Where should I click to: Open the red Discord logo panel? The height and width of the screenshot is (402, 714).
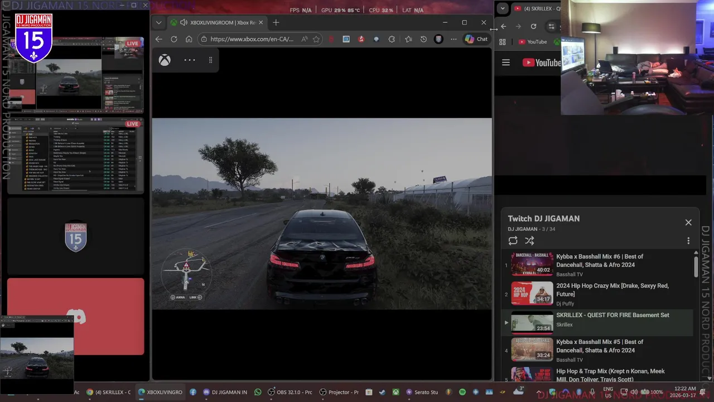[x=75, y=317]
